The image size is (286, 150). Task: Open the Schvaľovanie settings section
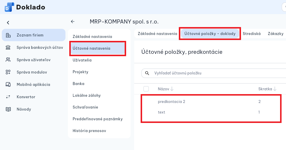[85, 107]
